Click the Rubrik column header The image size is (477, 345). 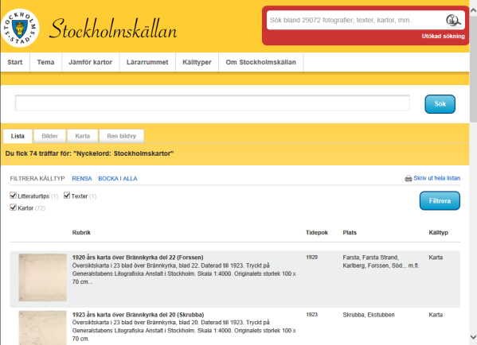click(x=81, y=233)
